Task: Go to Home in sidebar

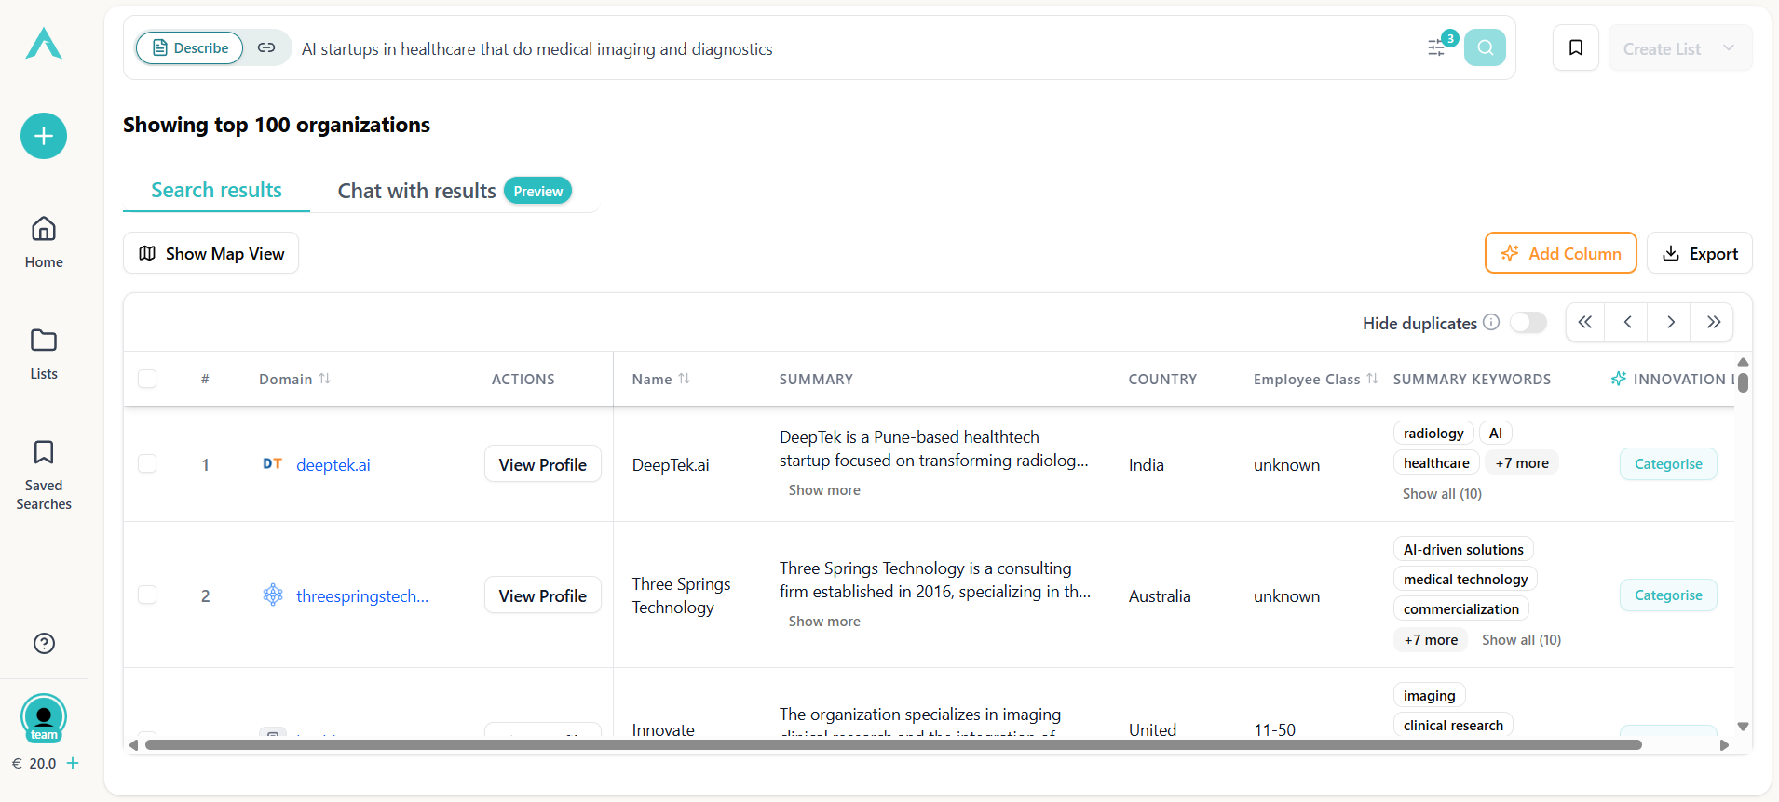Action: (x=44, y=241)
